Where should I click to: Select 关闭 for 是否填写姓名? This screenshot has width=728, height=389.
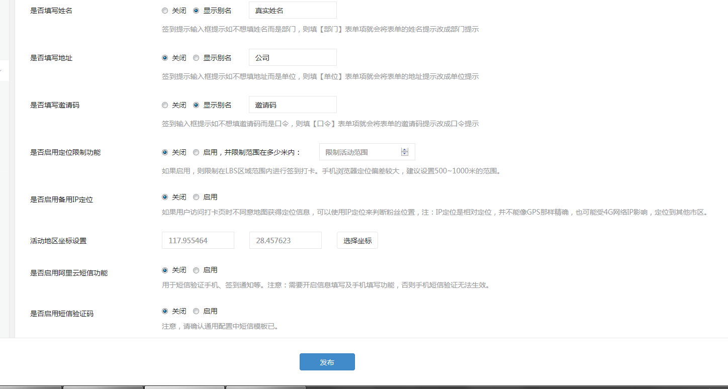point(165,11)
